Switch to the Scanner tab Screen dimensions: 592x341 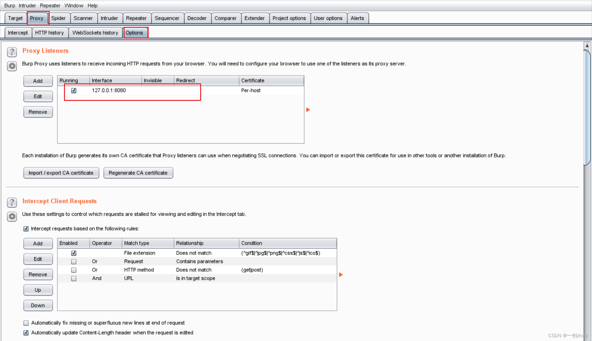point(83,18)
